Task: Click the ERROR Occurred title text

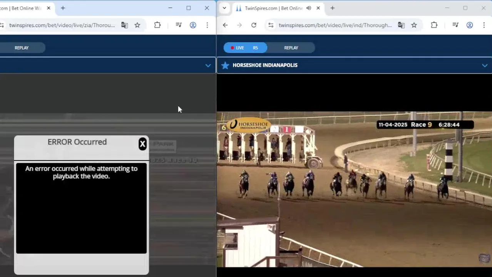Action: click(x=77, y=142)
